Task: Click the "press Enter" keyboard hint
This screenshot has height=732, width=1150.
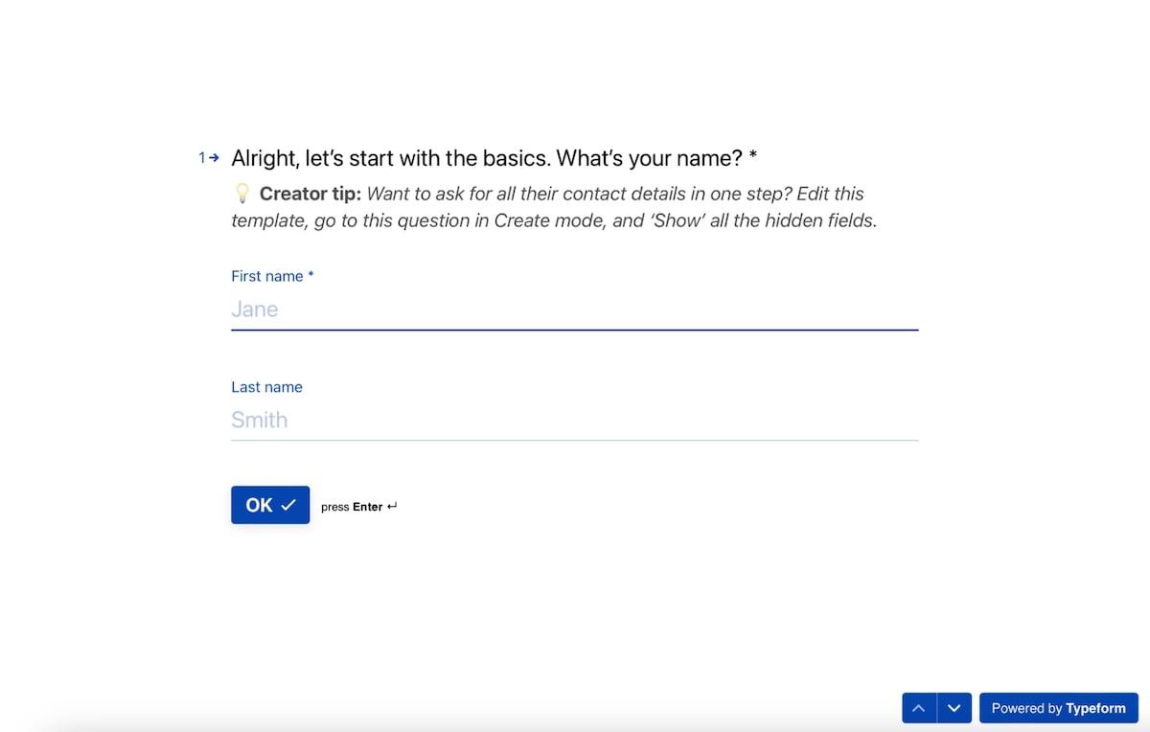Action: coord(352,507)
